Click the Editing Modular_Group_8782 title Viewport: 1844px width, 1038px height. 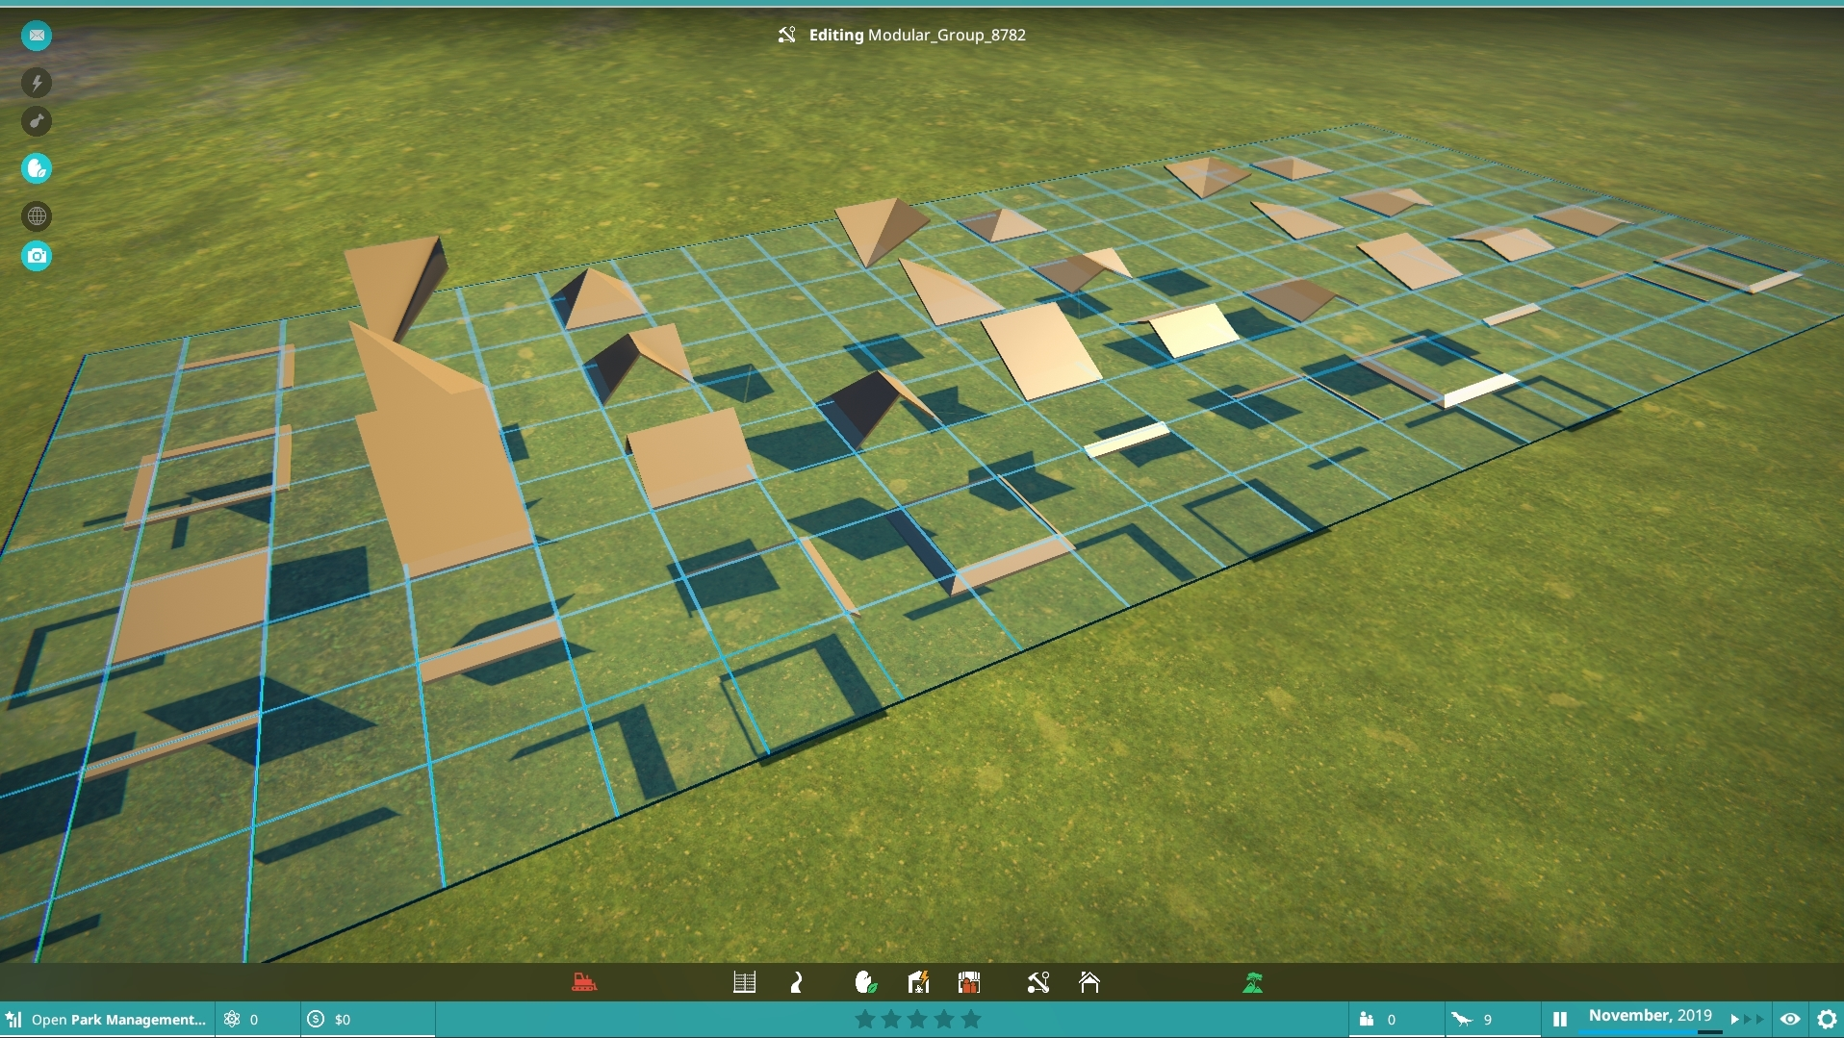click(x=917, y=35)
